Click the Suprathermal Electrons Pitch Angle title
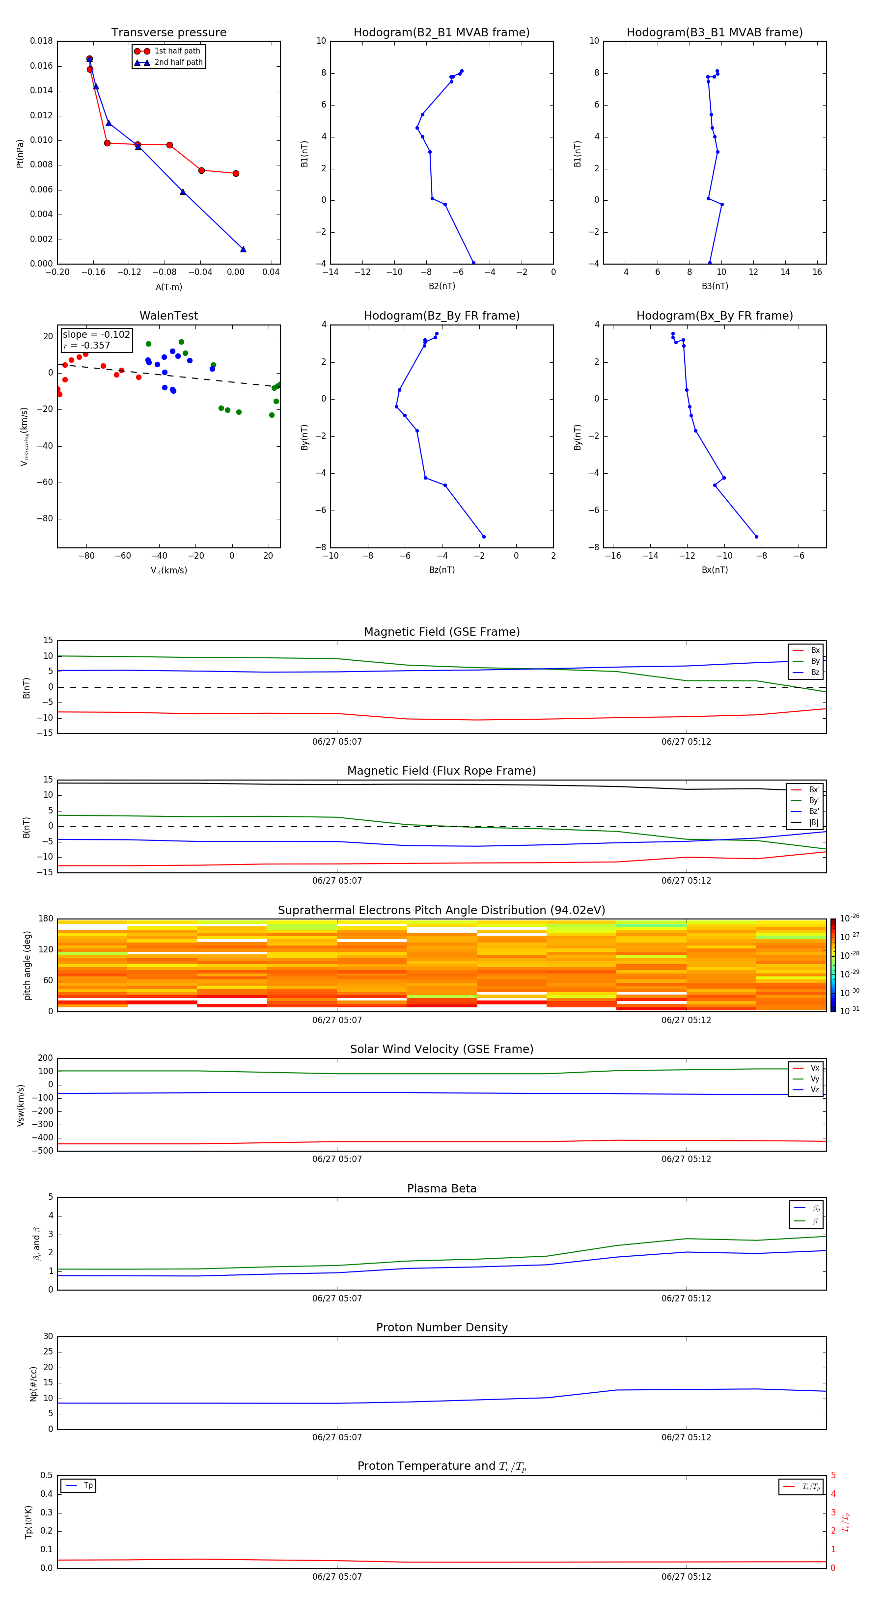The image size is (884, 1620). tap(442, 911)
